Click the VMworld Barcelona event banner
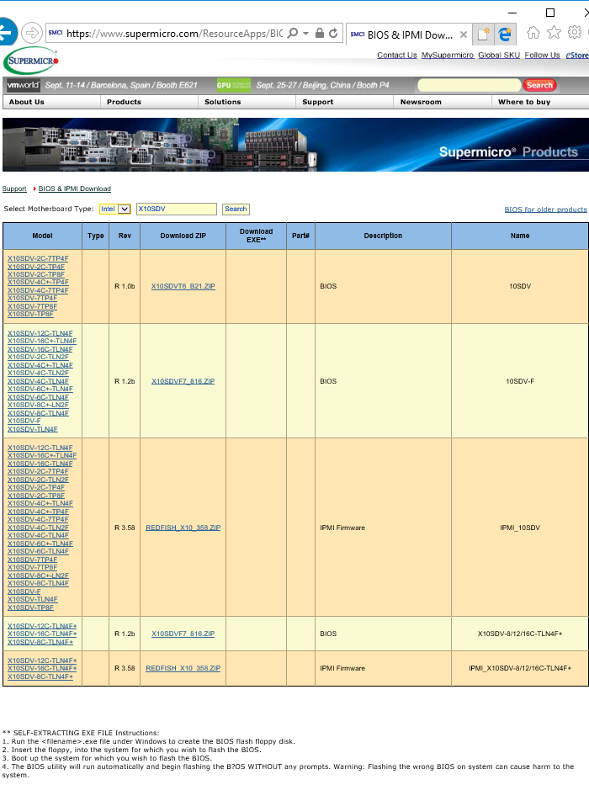This screenshot has width=589, height=785. 103,85
